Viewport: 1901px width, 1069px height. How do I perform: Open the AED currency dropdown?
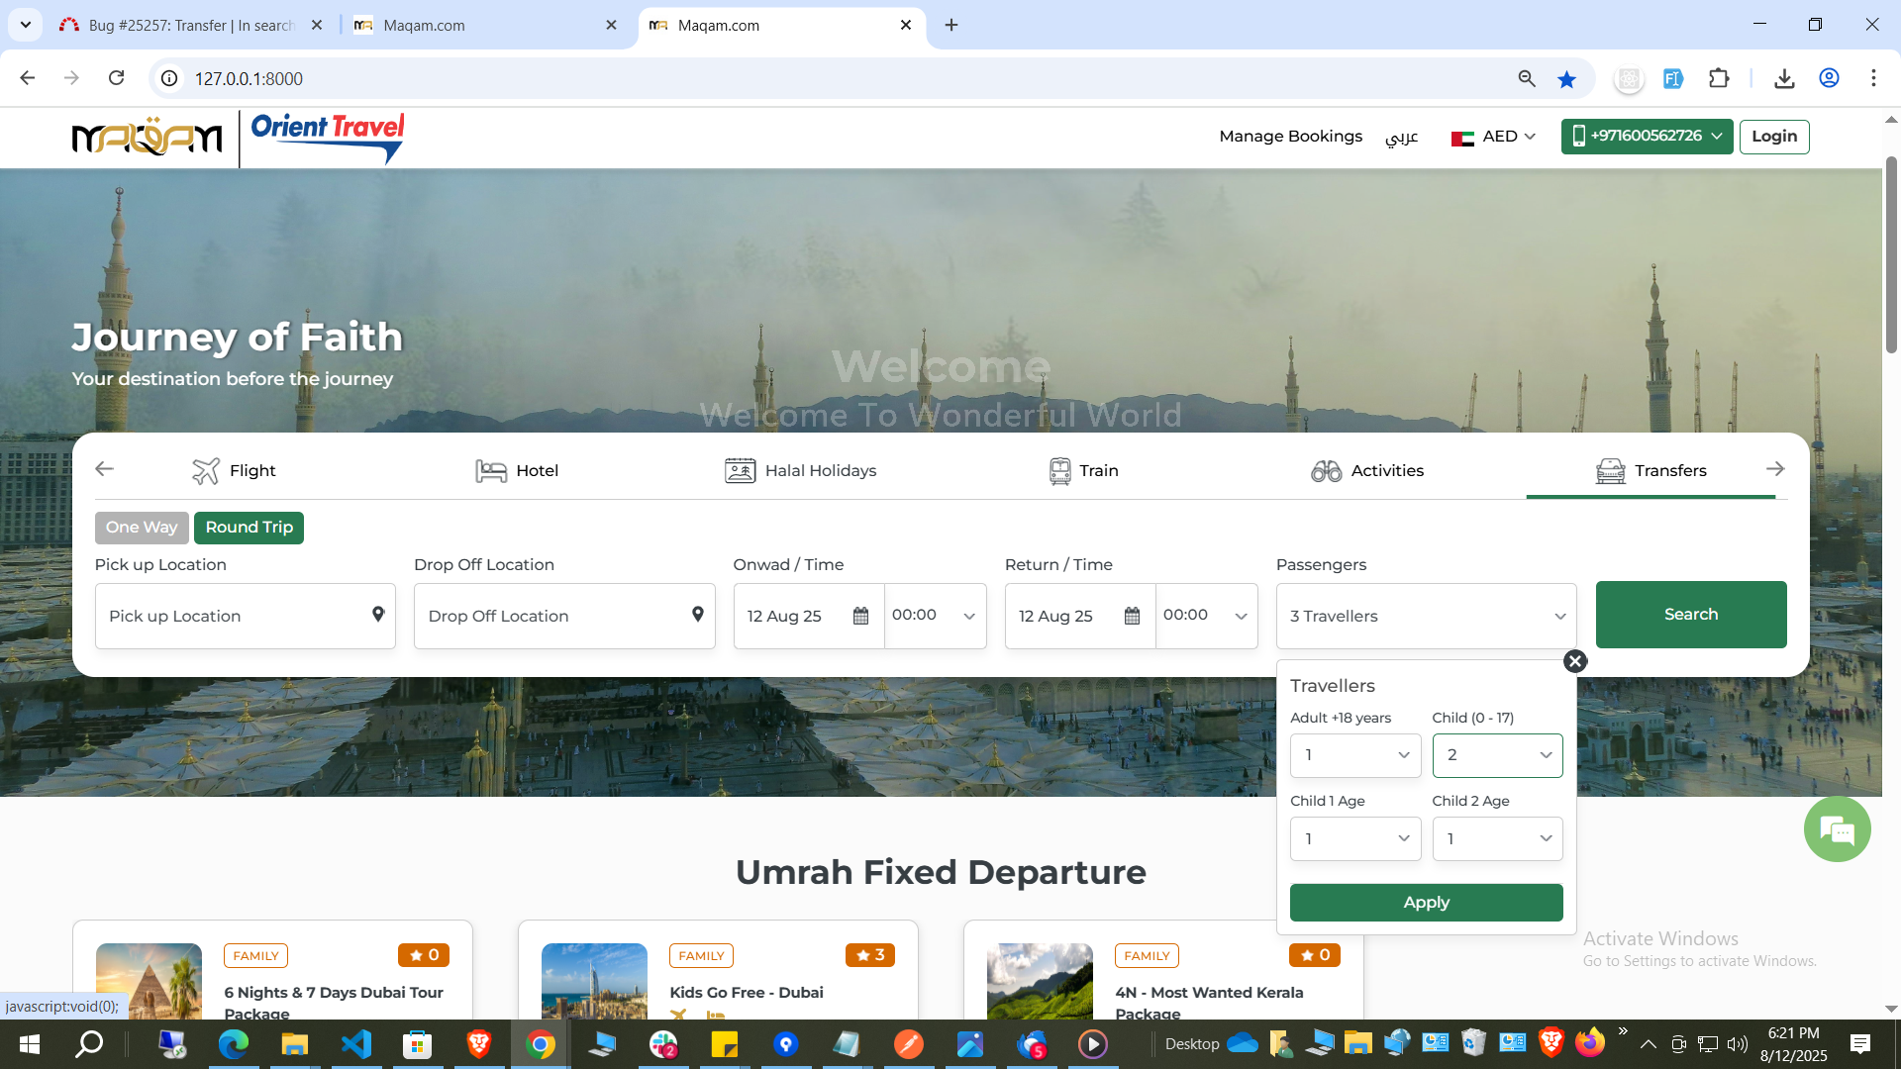[x=1493, y=137]
